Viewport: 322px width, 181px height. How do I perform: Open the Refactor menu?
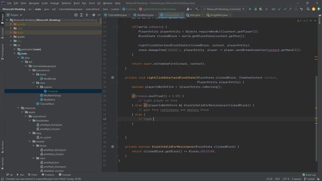(x=66, y=3)
